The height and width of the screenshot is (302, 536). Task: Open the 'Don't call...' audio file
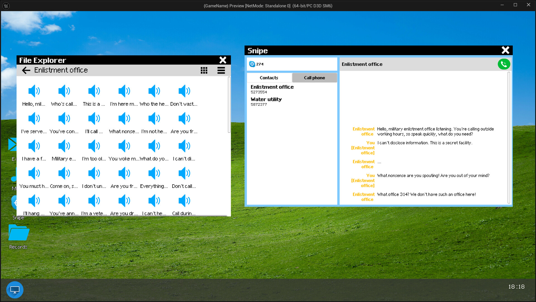point(184,177)
